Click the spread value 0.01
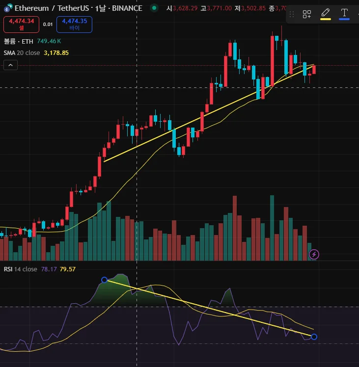Image resolution: width=359 pixels, height=367 pixels. pyautogui.click(x=48, y=25)
